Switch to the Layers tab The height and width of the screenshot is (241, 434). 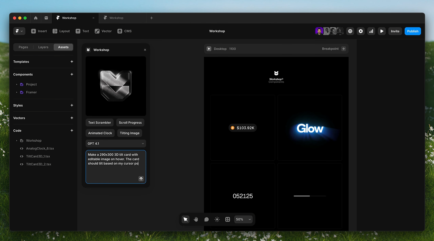(x=43, y=47)
